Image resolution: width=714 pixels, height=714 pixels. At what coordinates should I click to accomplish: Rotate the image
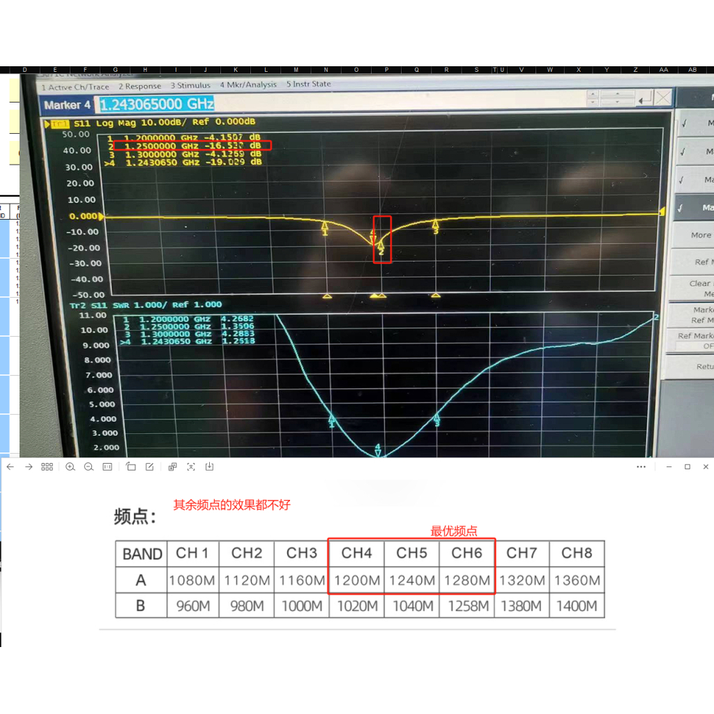[x=131, y=466]
